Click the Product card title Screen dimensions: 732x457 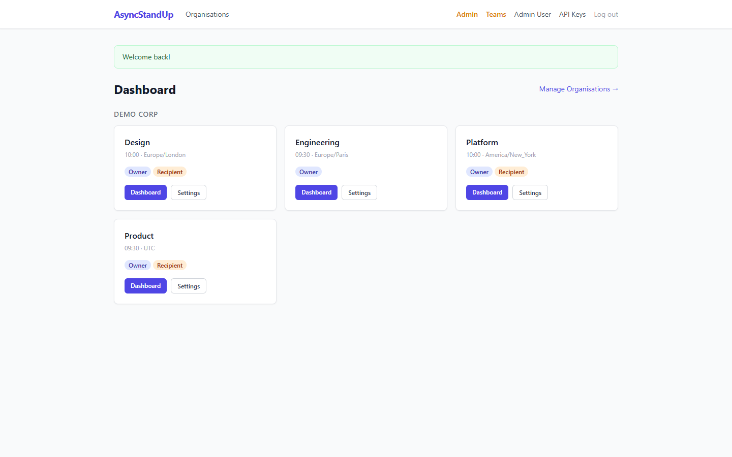coord(139,236)
